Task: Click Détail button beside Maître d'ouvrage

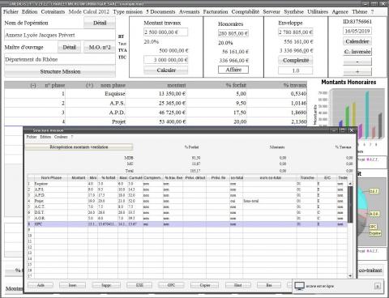Action: click(x=69, y=47)
